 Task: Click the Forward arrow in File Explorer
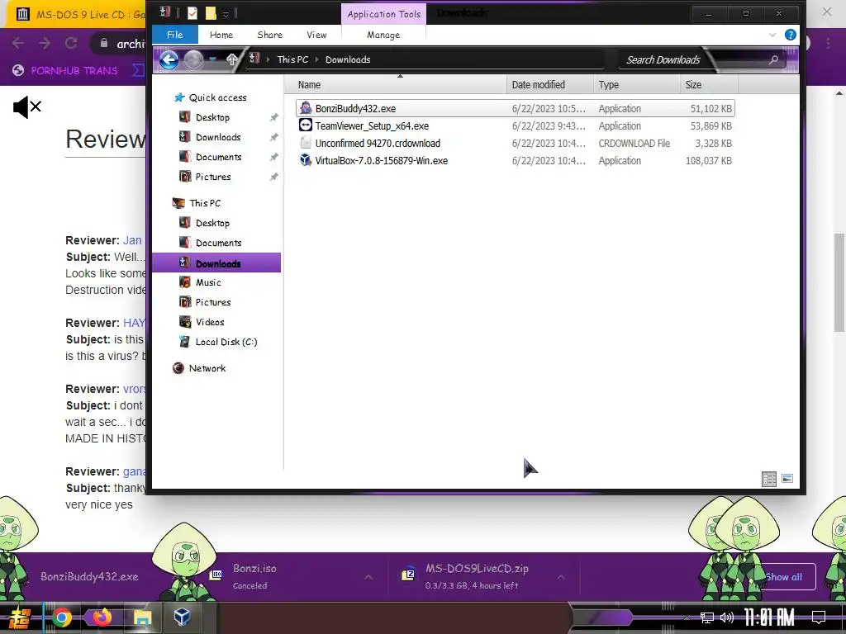pos(193,59)
